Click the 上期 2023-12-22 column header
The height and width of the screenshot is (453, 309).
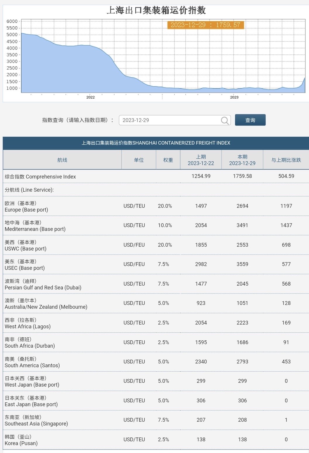[x=201, y=160]
